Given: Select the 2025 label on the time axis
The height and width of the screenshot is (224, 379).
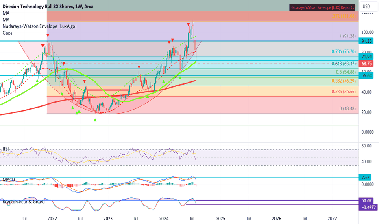Looking at the screenshot, I should click(x=221, y=219).
